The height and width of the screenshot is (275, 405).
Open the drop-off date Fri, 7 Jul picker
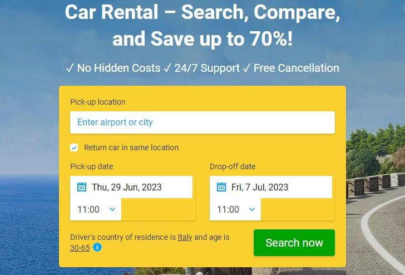[x=271, y=187]
